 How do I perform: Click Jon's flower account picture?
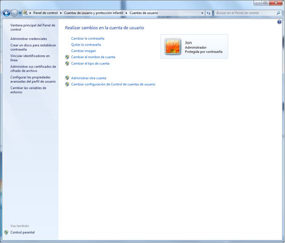tap(173, 47)
